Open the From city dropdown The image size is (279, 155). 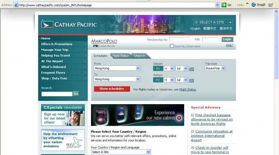coord(117,68)
